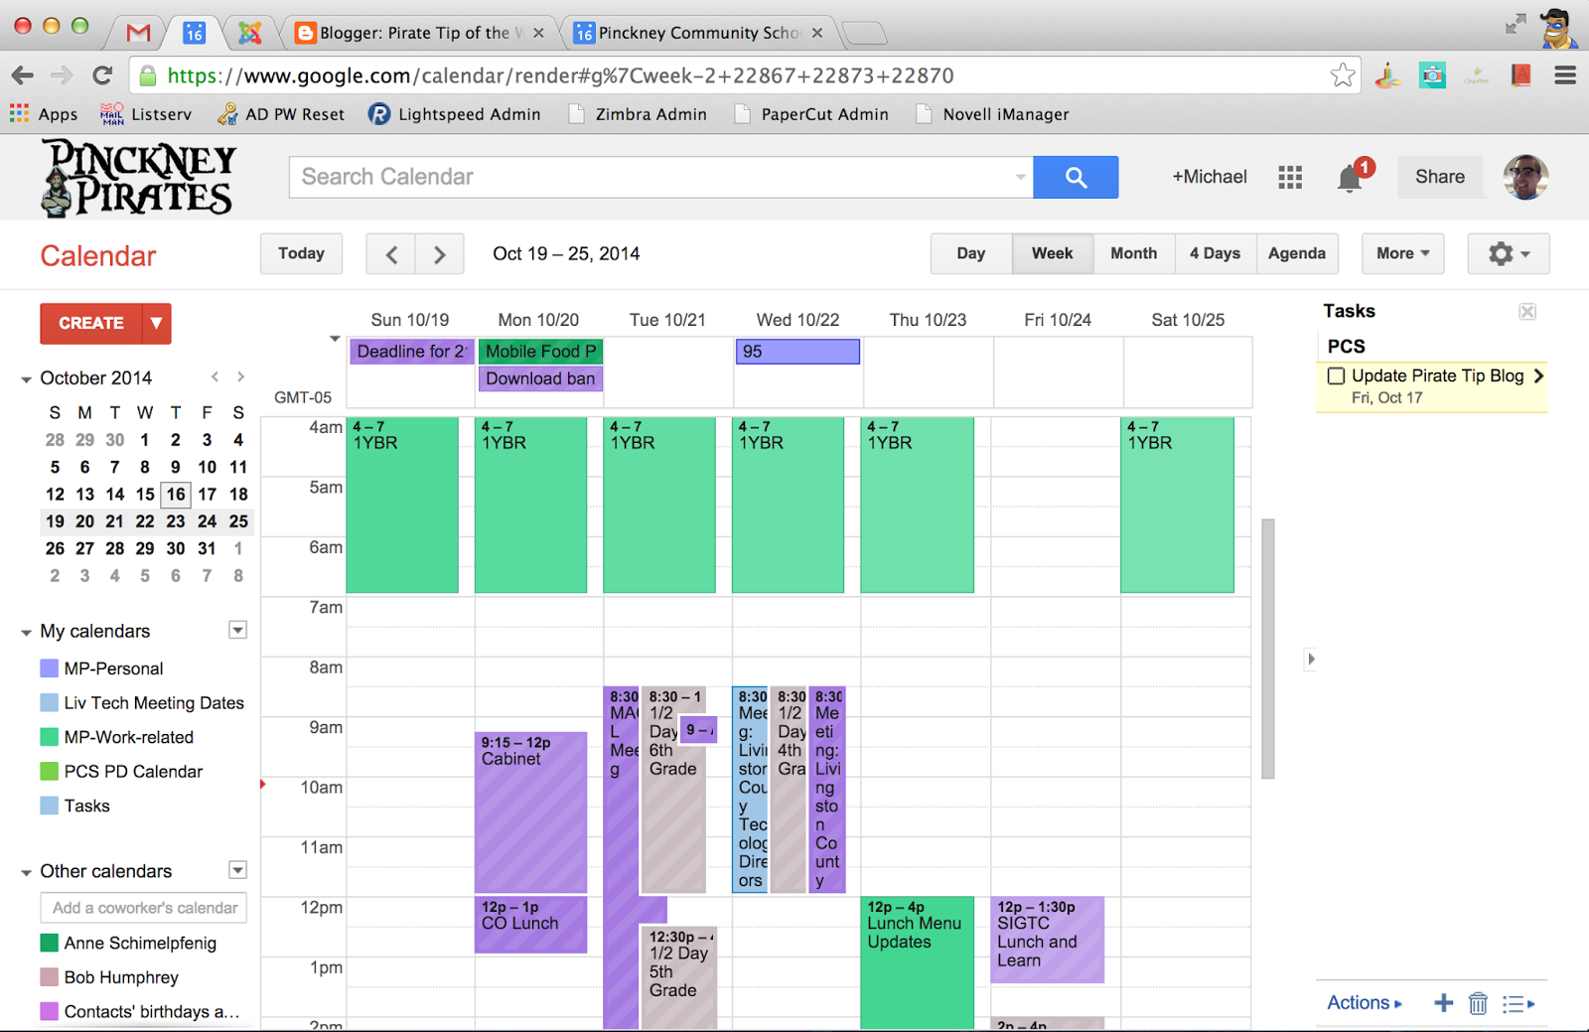The height and width of the screenshot is (1032, 1589).
Task: Focus the Search Calendar field
Action: [660, 177]
